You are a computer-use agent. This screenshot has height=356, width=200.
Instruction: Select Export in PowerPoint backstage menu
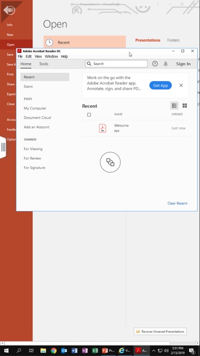click(x=11, y=94)
